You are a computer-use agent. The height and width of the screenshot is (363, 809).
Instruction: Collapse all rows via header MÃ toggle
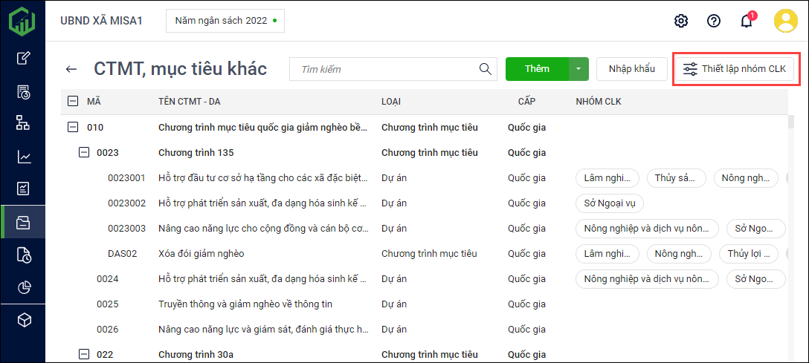click(73, 102)
